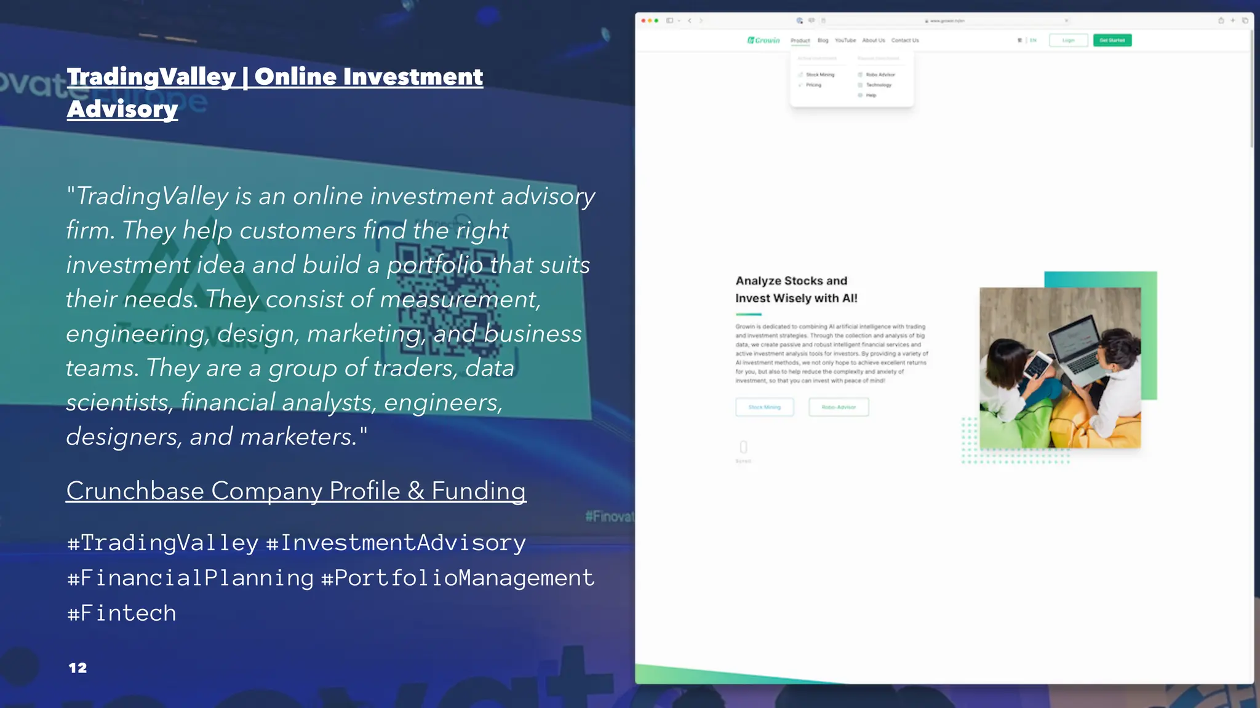Open the Crunchbase Company Profile & Funding link
The image size is (1260, 708).
[296, 491]
